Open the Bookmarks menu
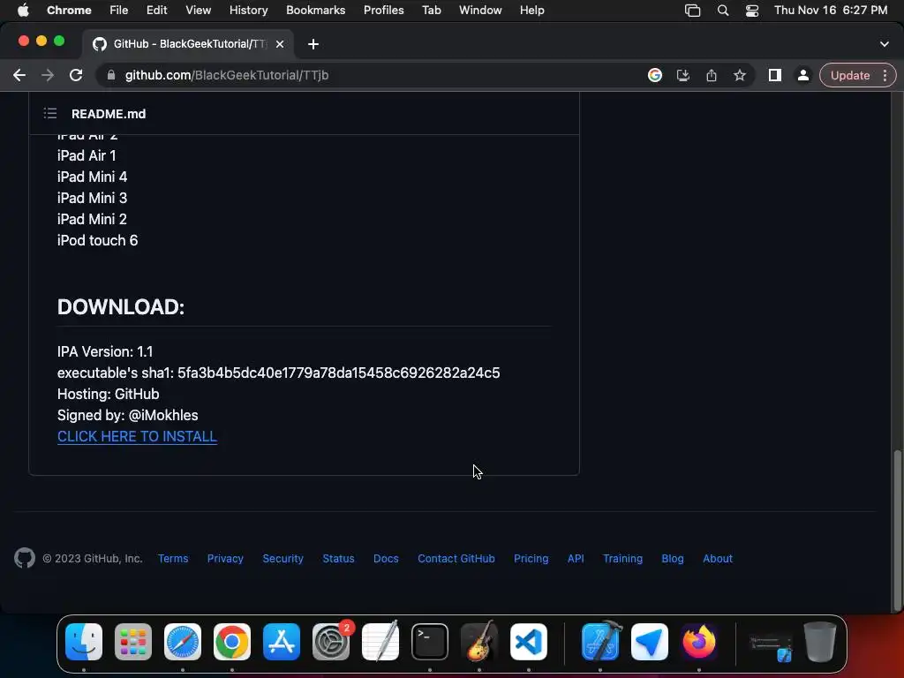The width and height of the screenshot is (904, 678). tap(316, 10)
